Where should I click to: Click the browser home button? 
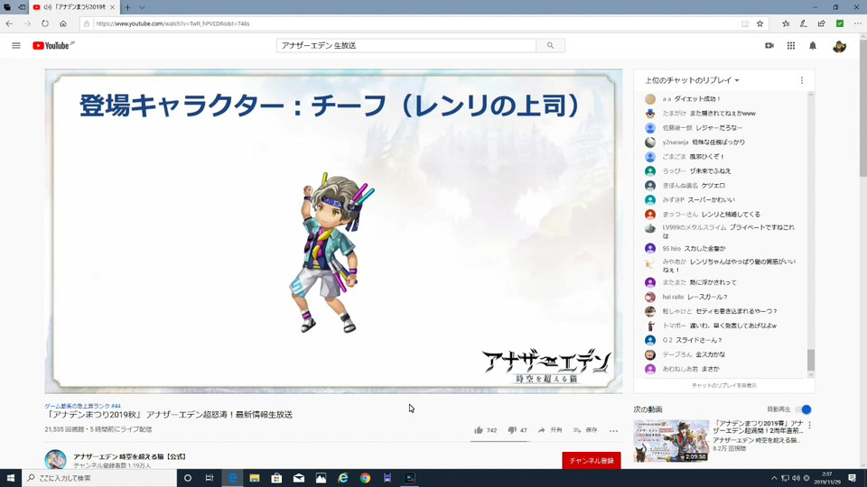pos(63,23)
